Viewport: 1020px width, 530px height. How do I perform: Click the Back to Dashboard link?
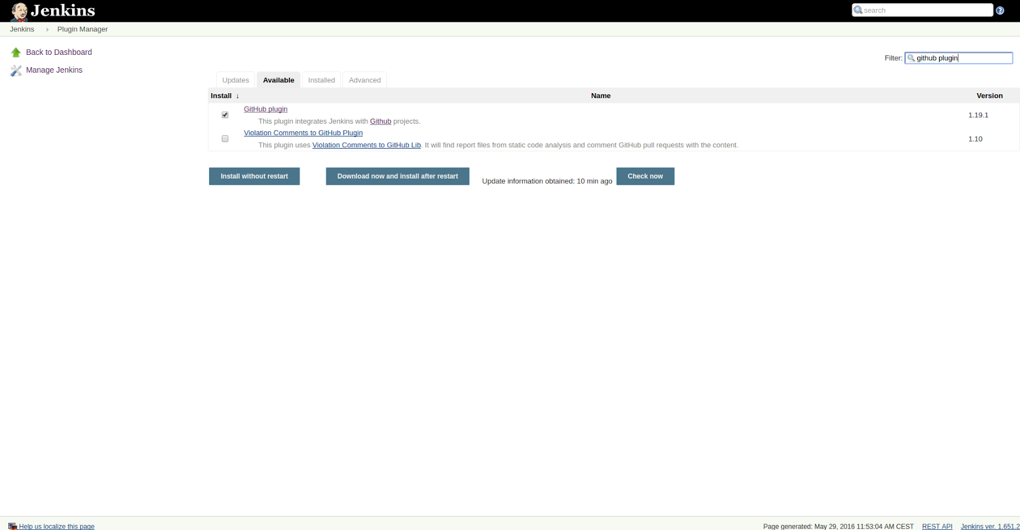point(59,52)
